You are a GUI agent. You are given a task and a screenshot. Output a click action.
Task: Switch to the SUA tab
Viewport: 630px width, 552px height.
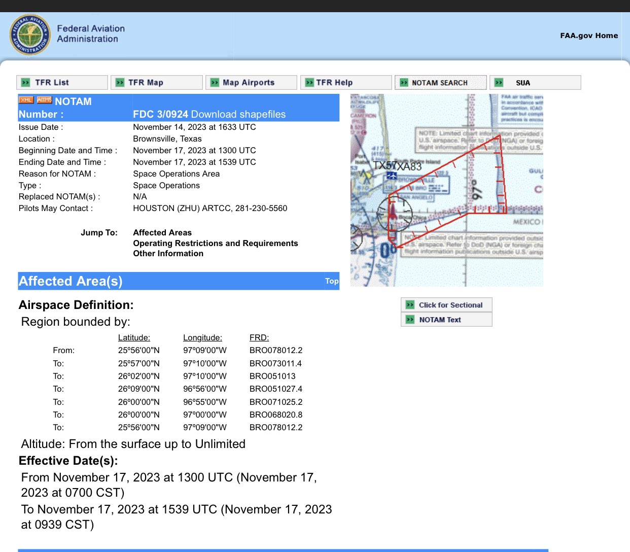pos(535,82)
